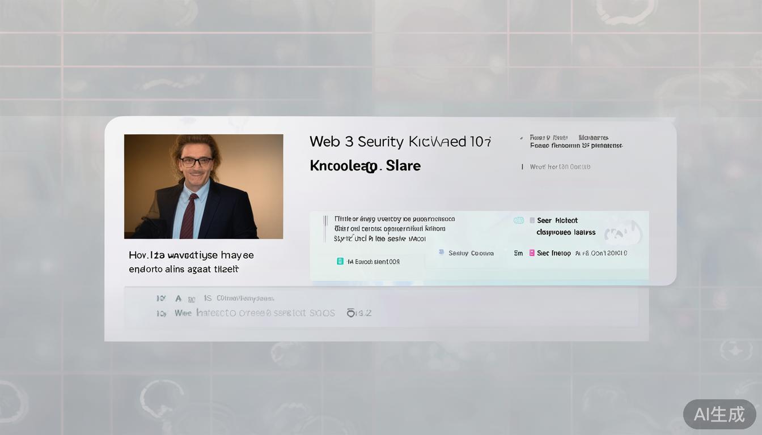Open the speaker portrait photo
762x435 pixels.
tap(204, 186)
